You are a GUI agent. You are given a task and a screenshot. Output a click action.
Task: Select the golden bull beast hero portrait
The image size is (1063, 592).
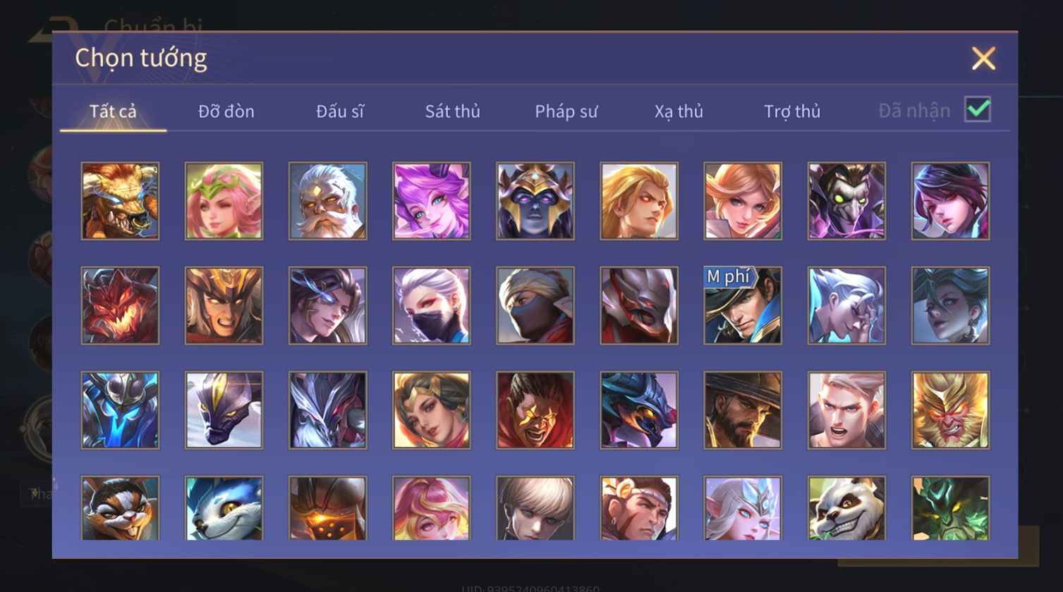tap(120, 201)
